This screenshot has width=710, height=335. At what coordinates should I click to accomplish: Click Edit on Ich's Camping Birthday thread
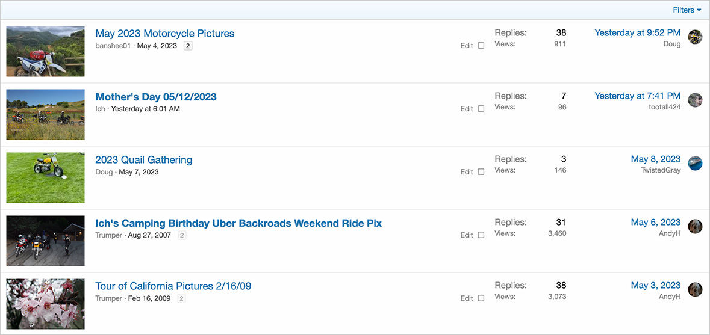click(x=467, y=235)
